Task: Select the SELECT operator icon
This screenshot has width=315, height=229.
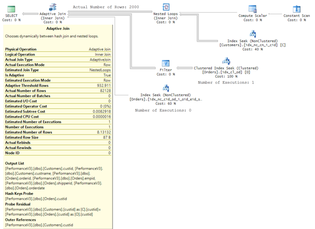Action: click(11, 9)
